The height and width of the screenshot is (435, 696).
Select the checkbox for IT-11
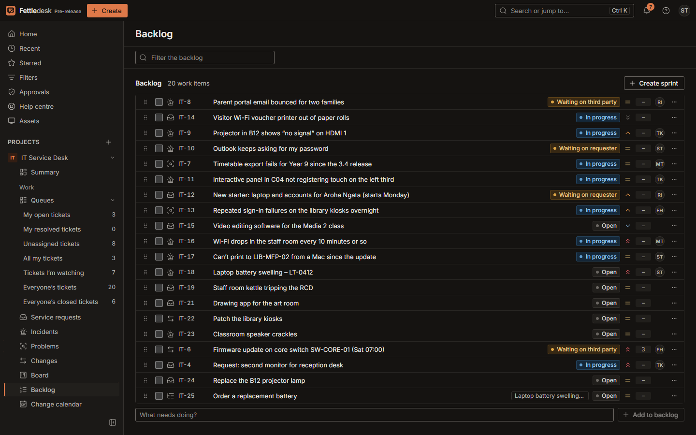pyautogui.click(x=159, y=179)
